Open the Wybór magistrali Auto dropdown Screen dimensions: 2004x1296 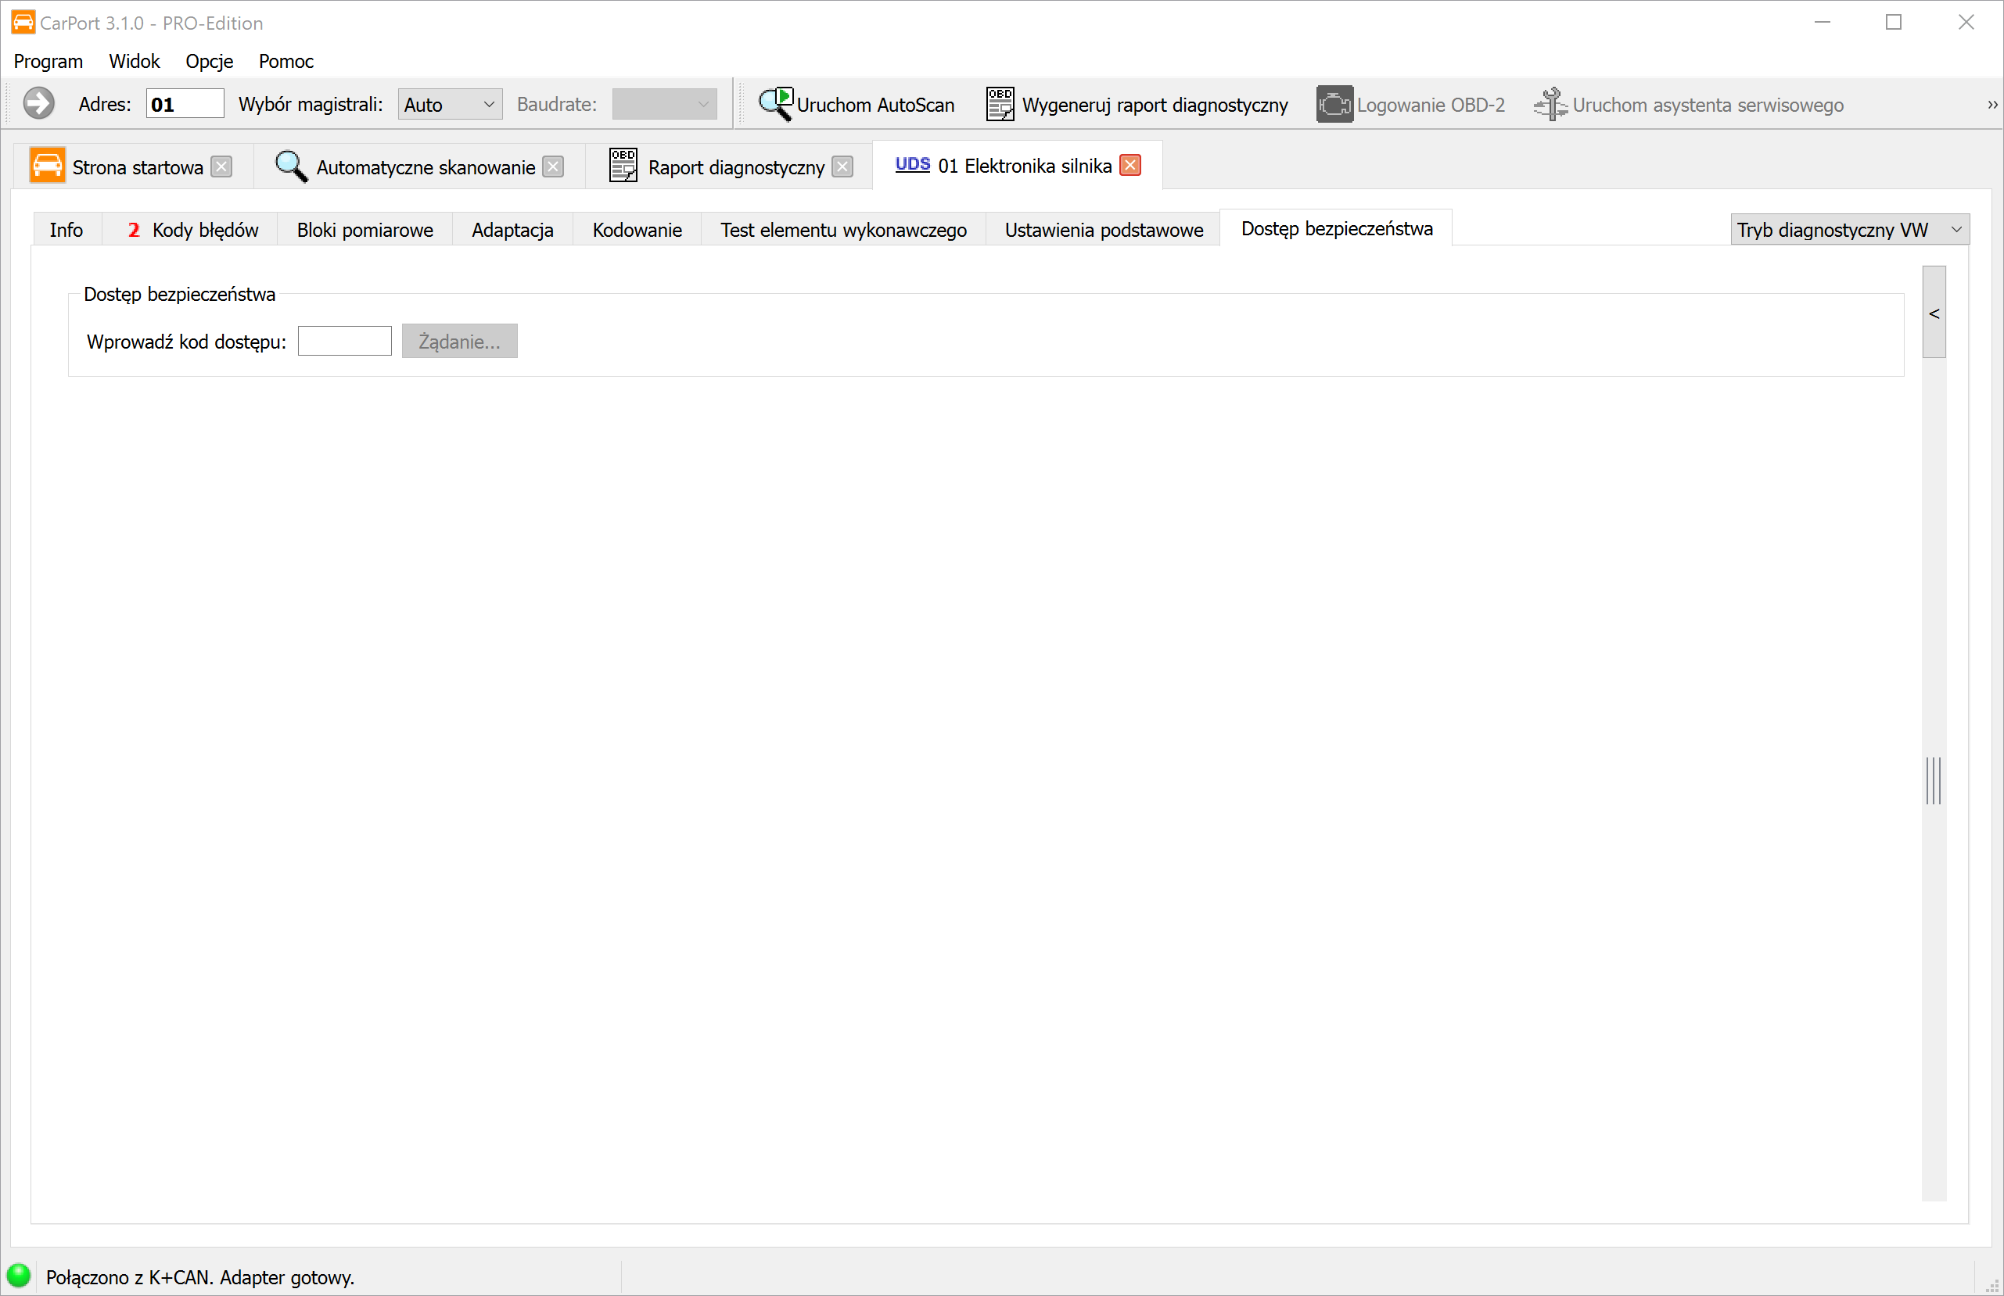[x=450, y=105]
